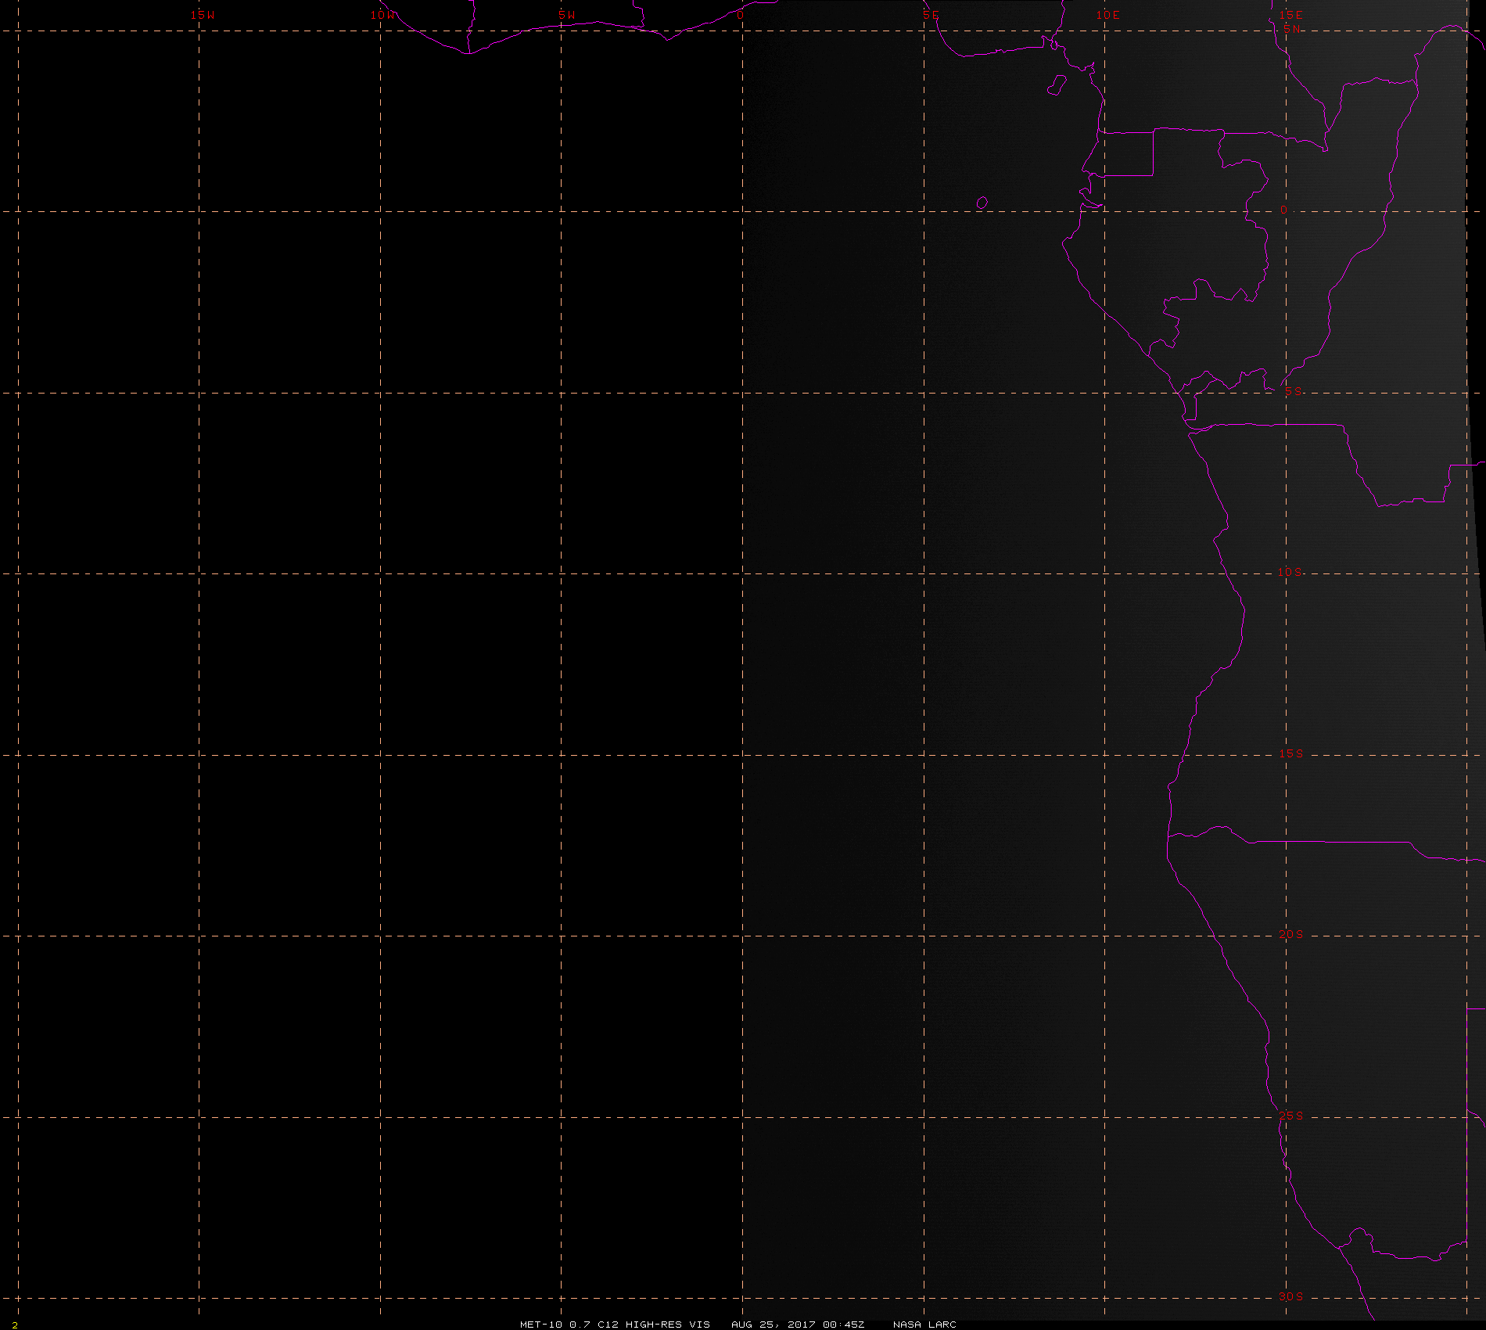Click the 10W longitude label
Screen dimensions: 1486x1330
(x=383, y=15)
